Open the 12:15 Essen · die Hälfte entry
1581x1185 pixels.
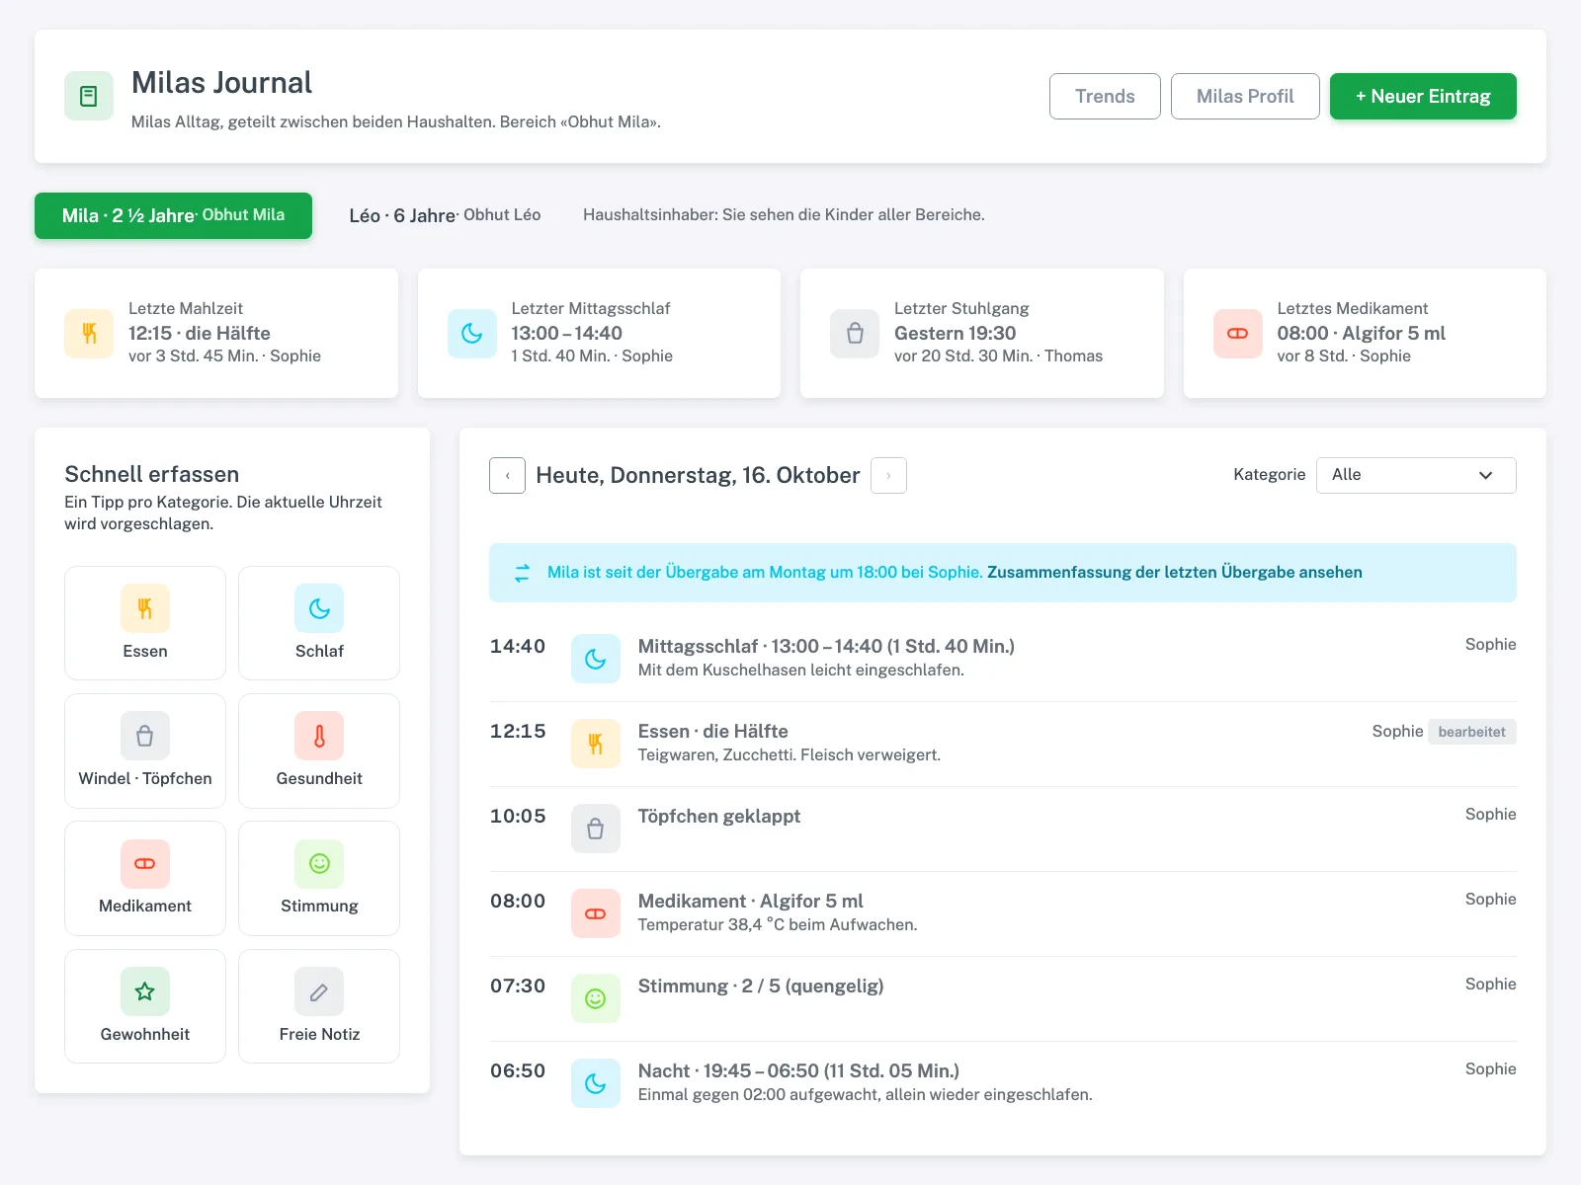point(1003,744)
